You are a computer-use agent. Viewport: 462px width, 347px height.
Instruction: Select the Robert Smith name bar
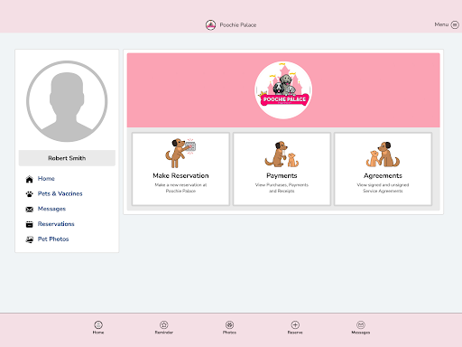pyautogui.click(x=67, y=158)
